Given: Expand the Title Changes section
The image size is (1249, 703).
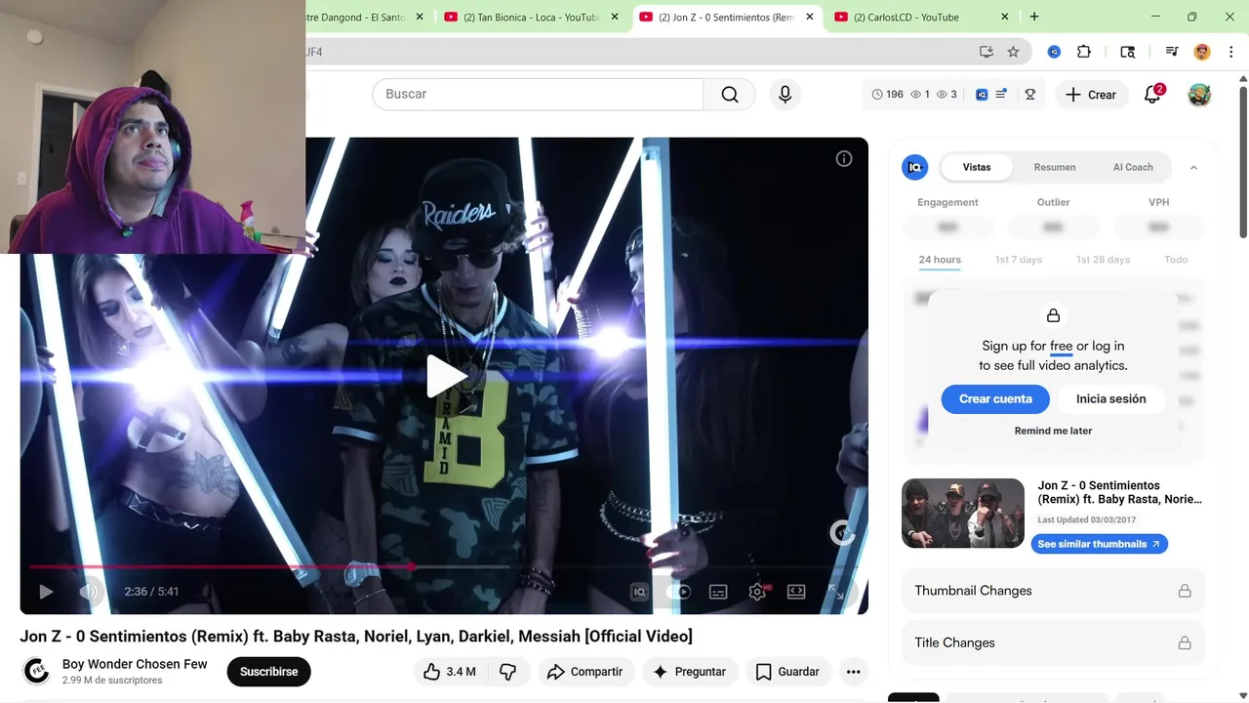Looking at the screenshot, I should [1053, 642].
